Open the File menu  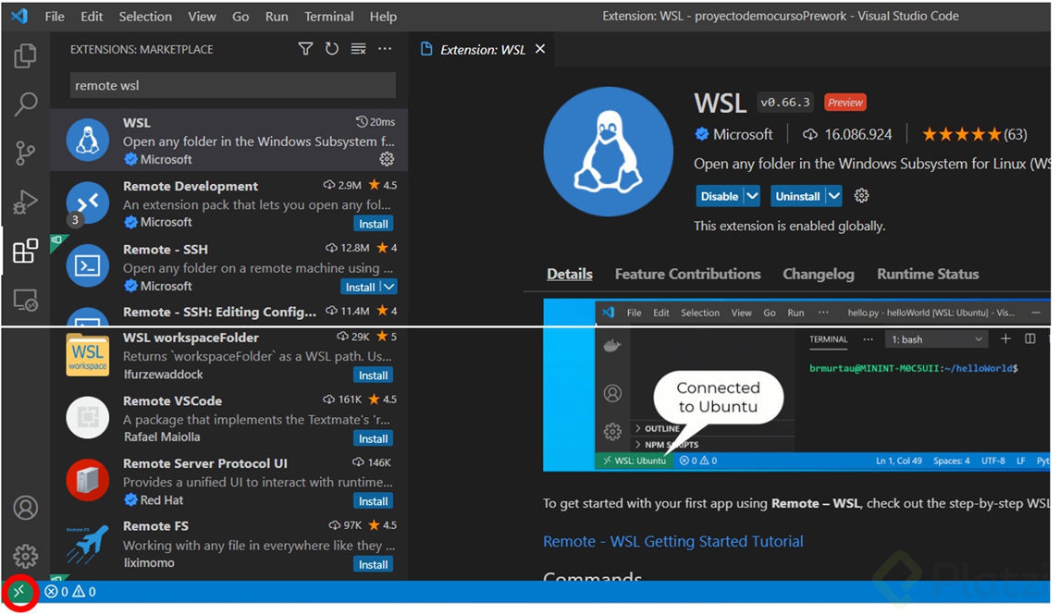[55, 17]
